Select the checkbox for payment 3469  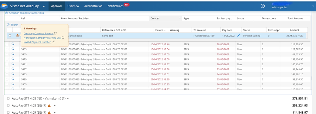7,54
